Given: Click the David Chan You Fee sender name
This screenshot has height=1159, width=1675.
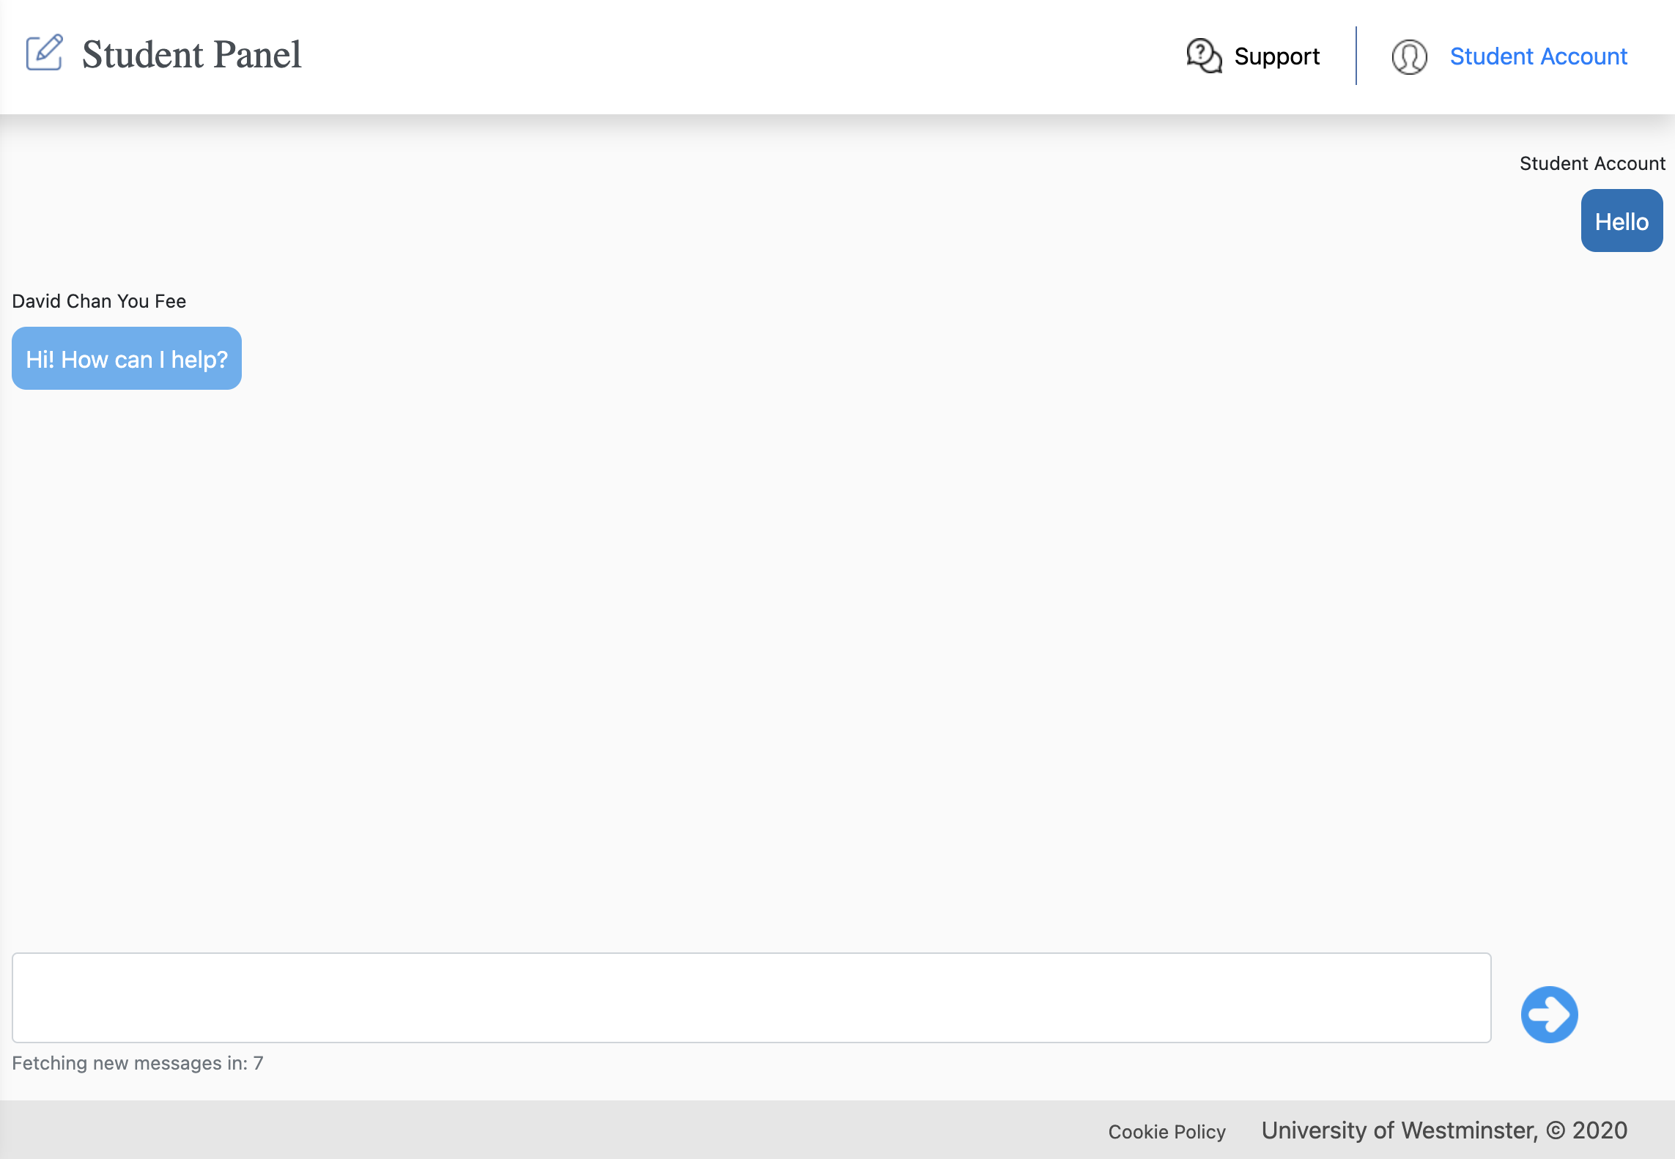Looking at the screenshot, I should [x=99, y=301].
